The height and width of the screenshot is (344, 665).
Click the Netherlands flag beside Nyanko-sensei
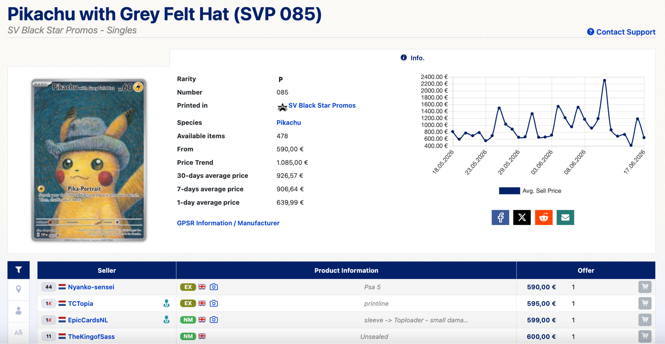tap(62, 287)
